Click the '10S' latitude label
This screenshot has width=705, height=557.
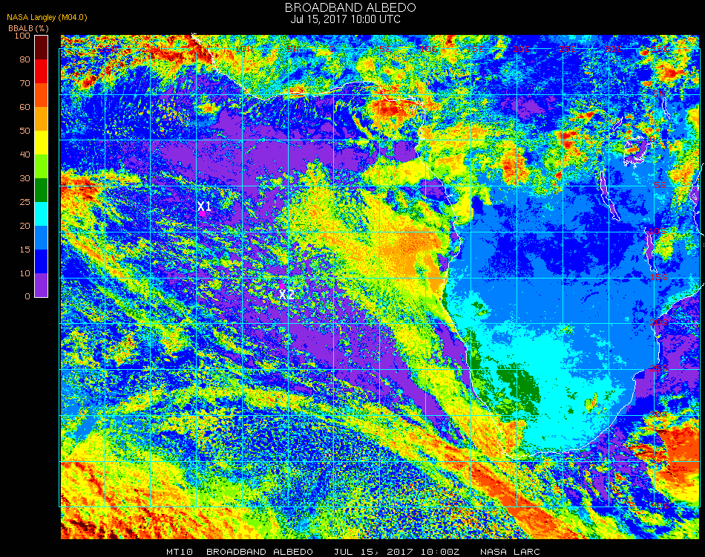coord(658,231)
